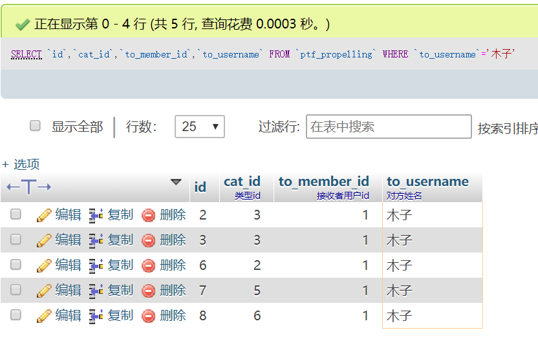Click the 正在显示第 0 - 4 行 success message
This screenshot has height=339, width=538.
(182, 24)
